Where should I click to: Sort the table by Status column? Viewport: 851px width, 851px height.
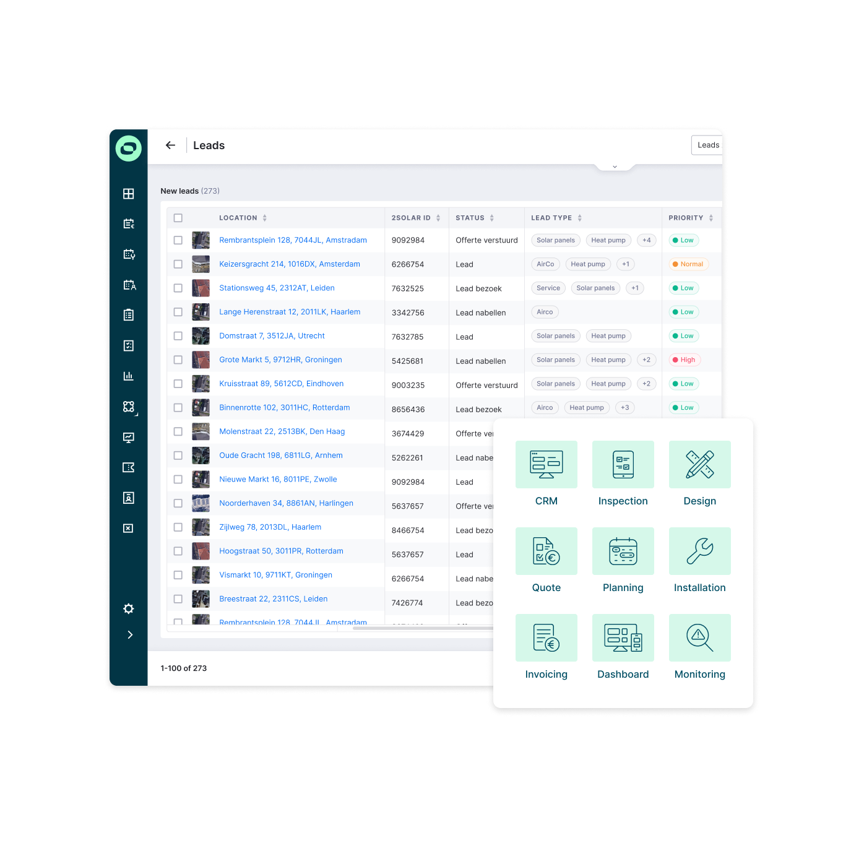click(491, 218)
